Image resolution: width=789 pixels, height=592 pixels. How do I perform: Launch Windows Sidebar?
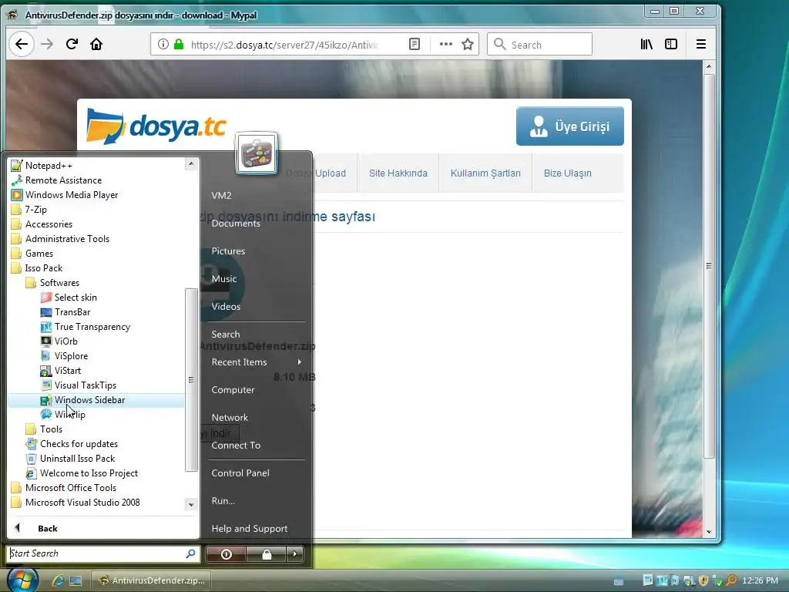(97, 400)
